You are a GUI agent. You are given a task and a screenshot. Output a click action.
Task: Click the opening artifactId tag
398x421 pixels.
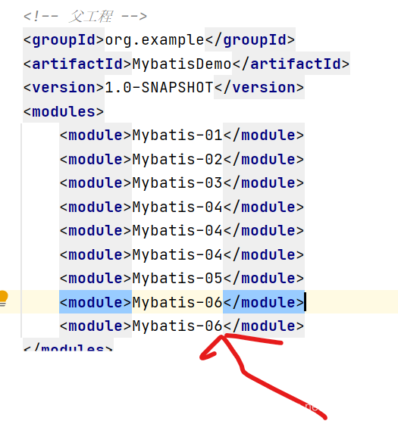pos(77,64)
